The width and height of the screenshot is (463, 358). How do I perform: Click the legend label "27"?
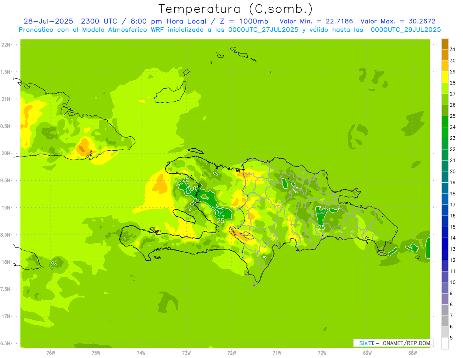453,94
